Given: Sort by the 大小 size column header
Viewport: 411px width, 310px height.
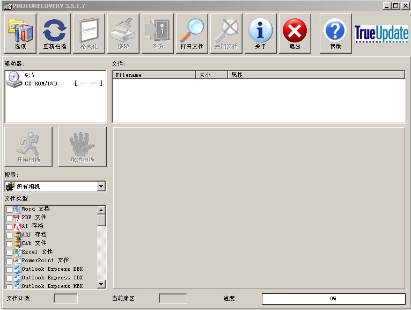Looking at the screenshot, I should click(211, 75).
